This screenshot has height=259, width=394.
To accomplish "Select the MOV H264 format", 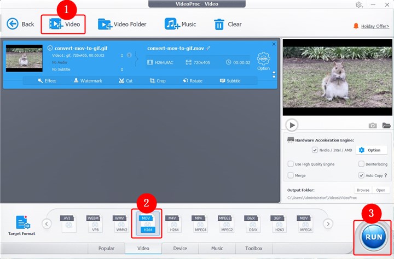I will pos(148,223).
